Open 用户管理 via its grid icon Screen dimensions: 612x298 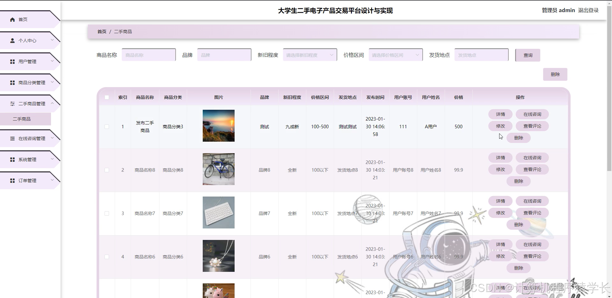[x=12, y=62]
